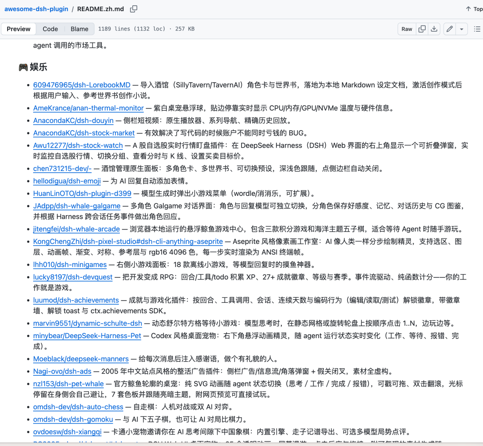The width and height of the screenshot is (483, 446).
Task: Click the README.zh.md file name text
Action: 101,9
